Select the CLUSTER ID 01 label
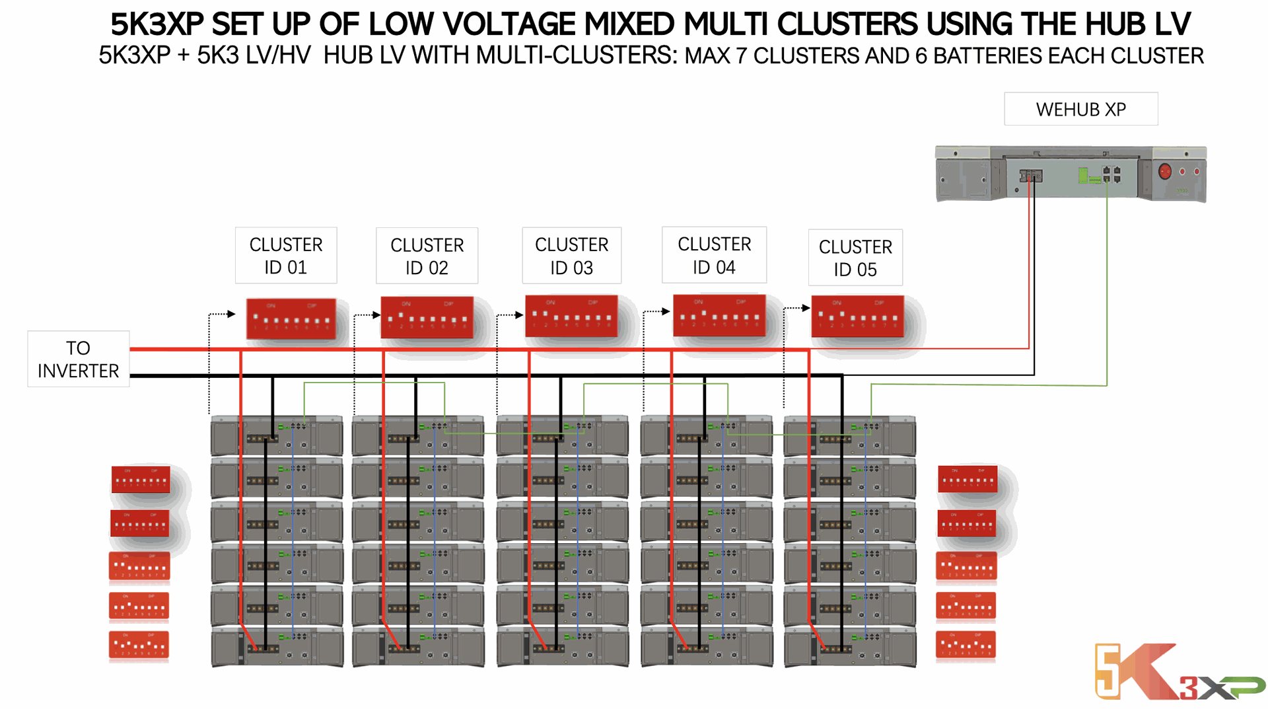The width and height of the screenshot is (1268, 709). point(286,256)
